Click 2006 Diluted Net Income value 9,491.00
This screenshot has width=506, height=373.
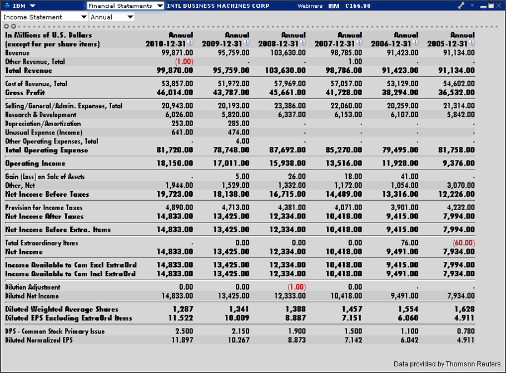pos(404,296)
